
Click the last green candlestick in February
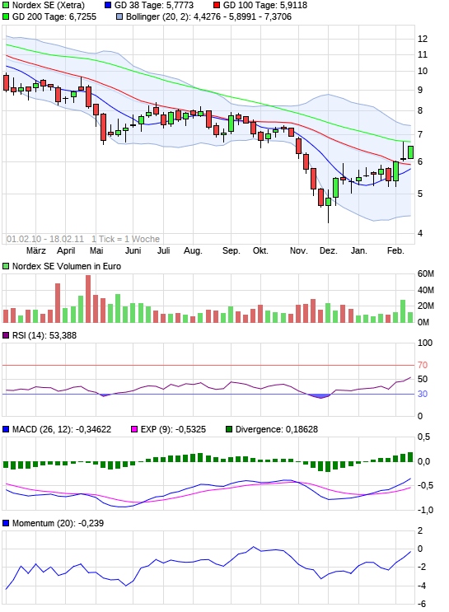click(411, 152)
